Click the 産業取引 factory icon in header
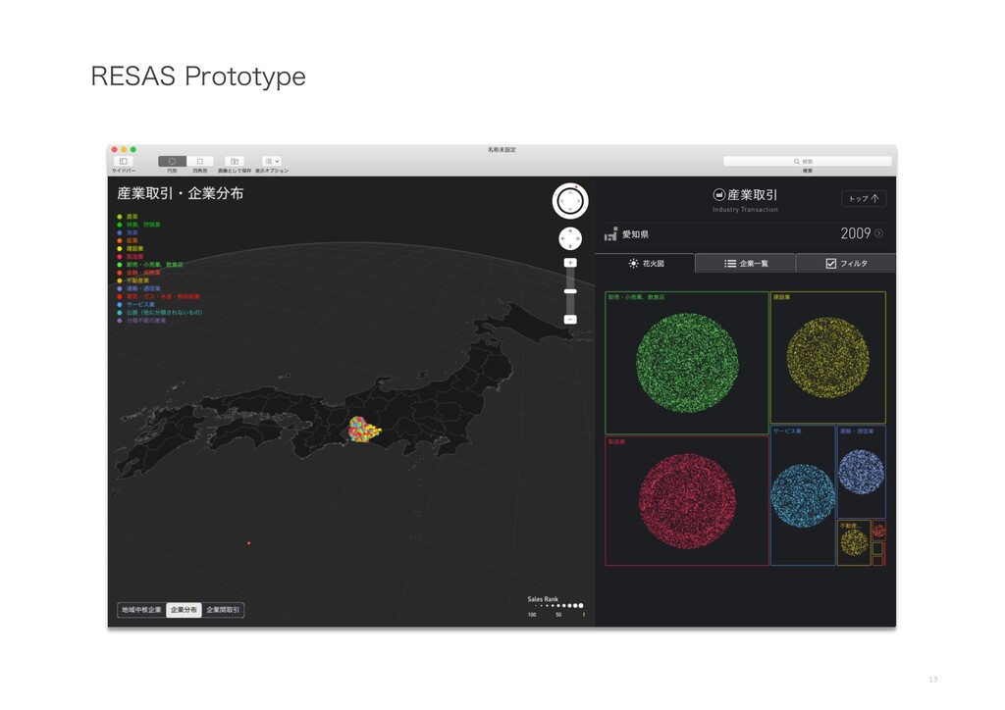Image resolution: width=1005 pixels, height=710 pixels. [x=719, y=194]
